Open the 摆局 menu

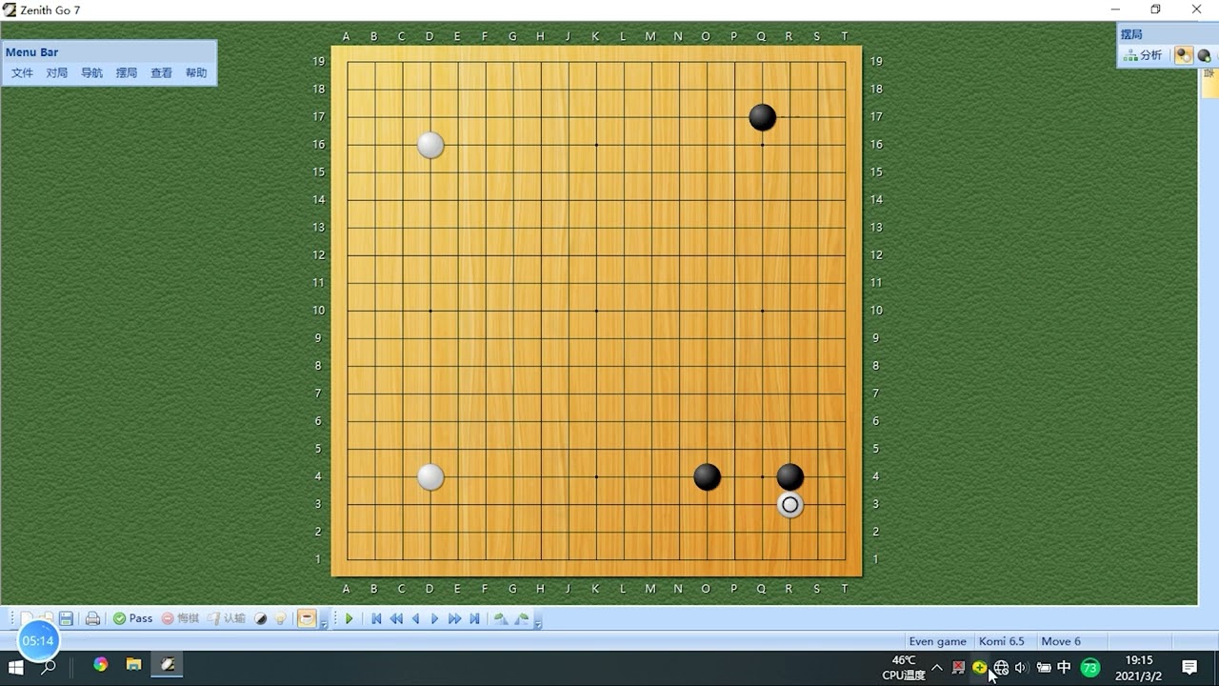pyautogui.click(x=127, y=72)
